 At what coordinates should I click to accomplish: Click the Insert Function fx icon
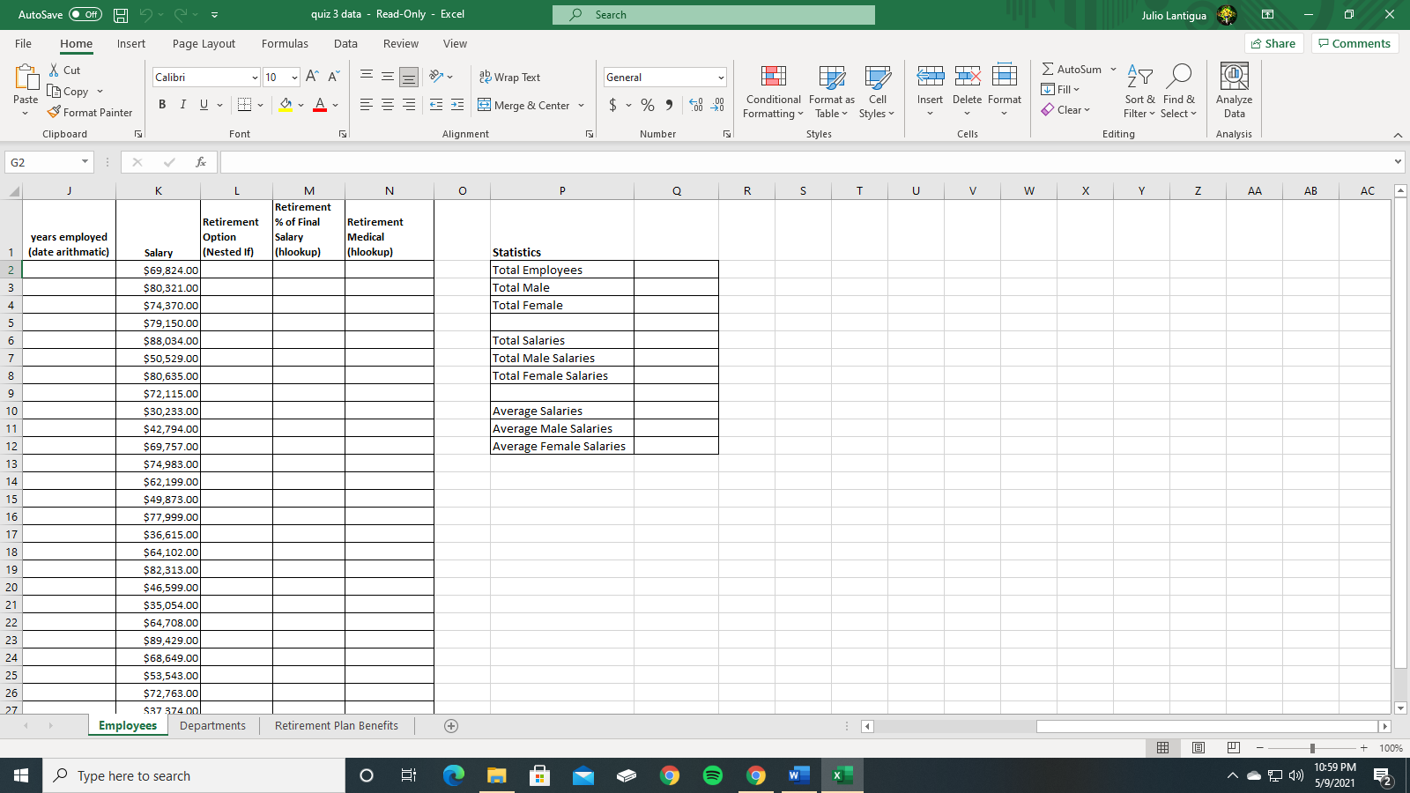[x=201, y=162]
